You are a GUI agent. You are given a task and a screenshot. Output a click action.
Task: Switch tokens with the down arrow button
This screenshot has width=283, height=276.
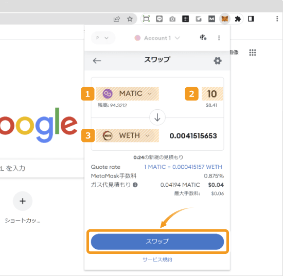tap(157, 117)
